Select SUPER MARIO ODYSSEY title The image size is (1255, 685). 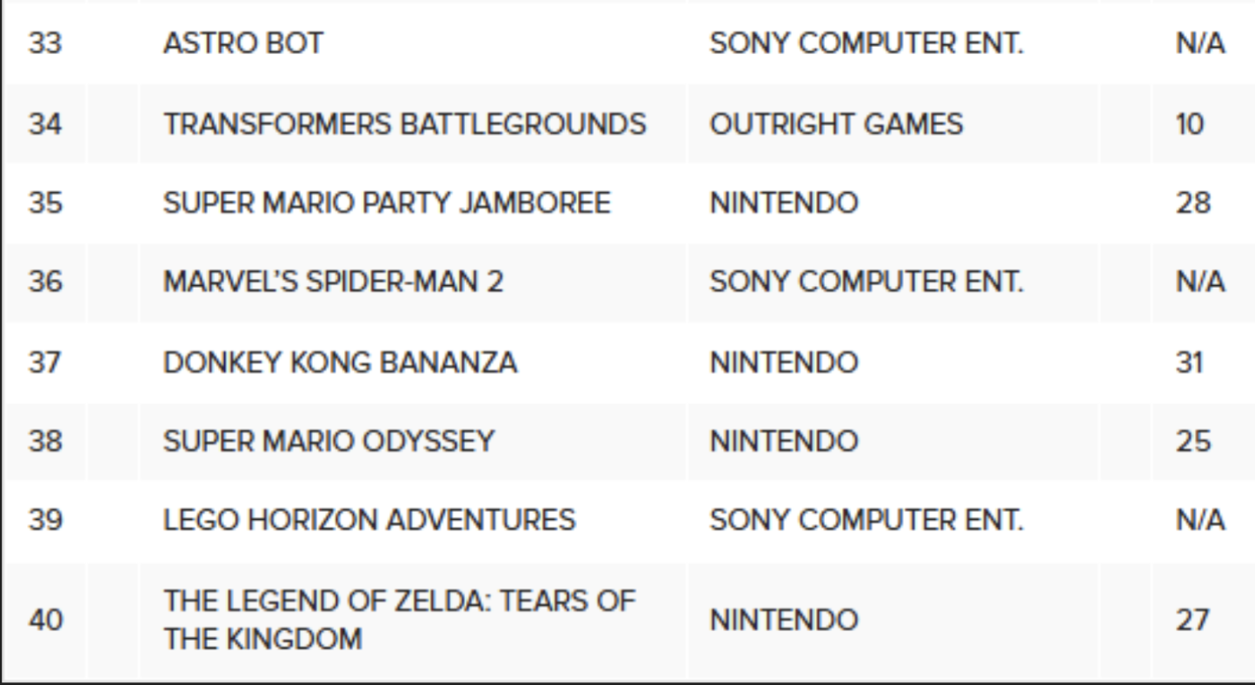(x=329, y=441)
